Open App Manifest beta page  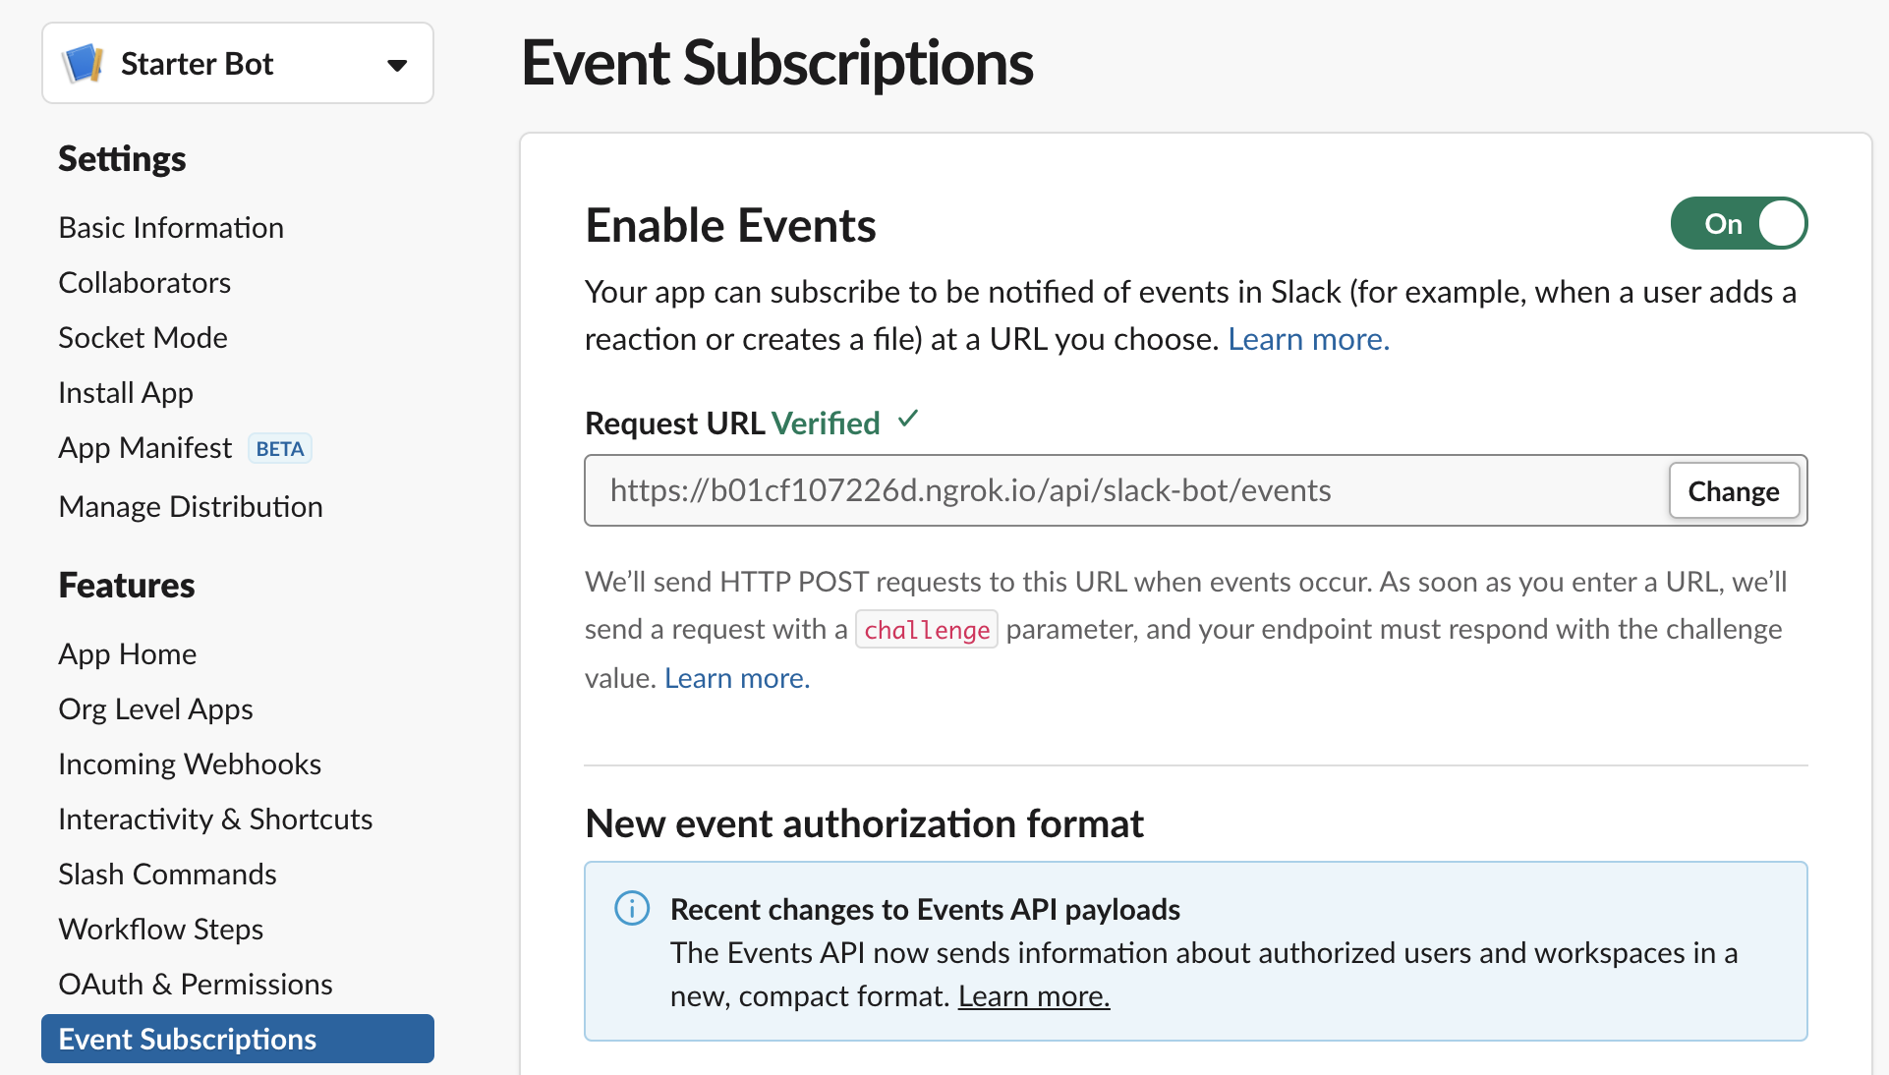(145, 448)
